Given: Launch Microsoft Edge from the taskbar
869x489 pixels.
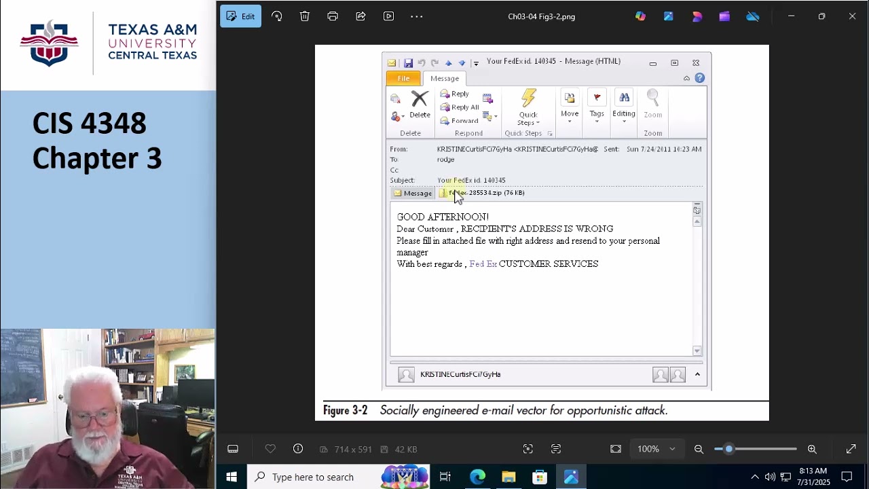Looking at the screenshot, I should pyautogui.click(x=477, y=477).
